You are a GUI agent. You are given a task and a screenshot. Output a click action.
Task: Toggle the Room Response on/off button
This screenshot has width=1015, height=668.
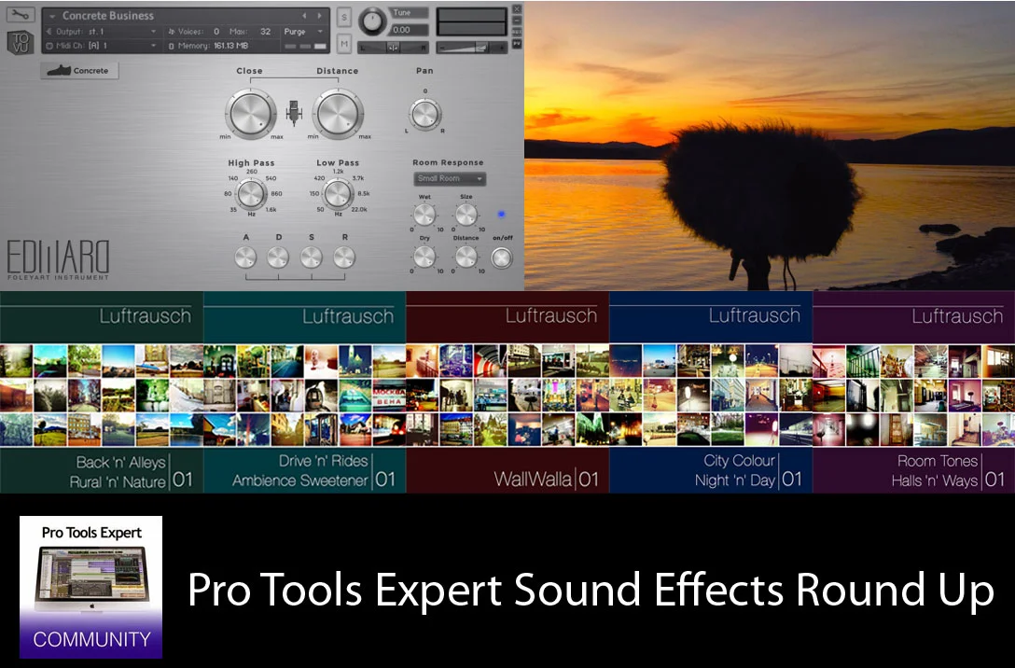[x=502, y=257]
